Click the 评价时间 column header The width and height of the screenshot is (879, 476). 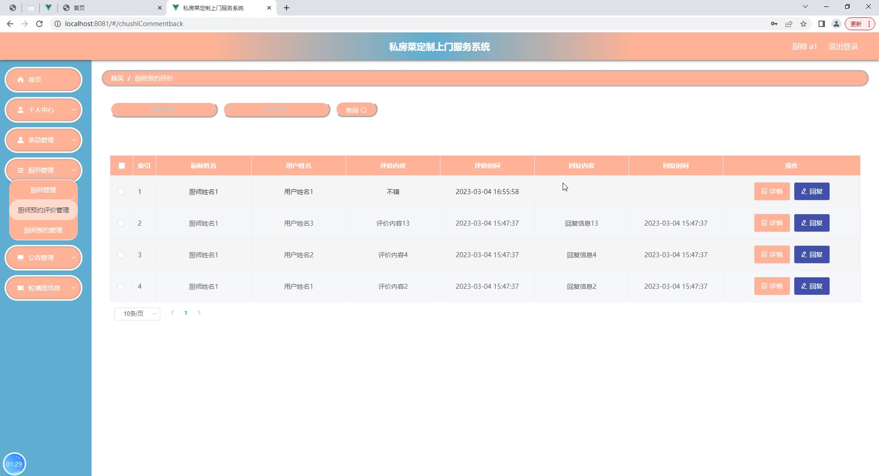(487, 166)
